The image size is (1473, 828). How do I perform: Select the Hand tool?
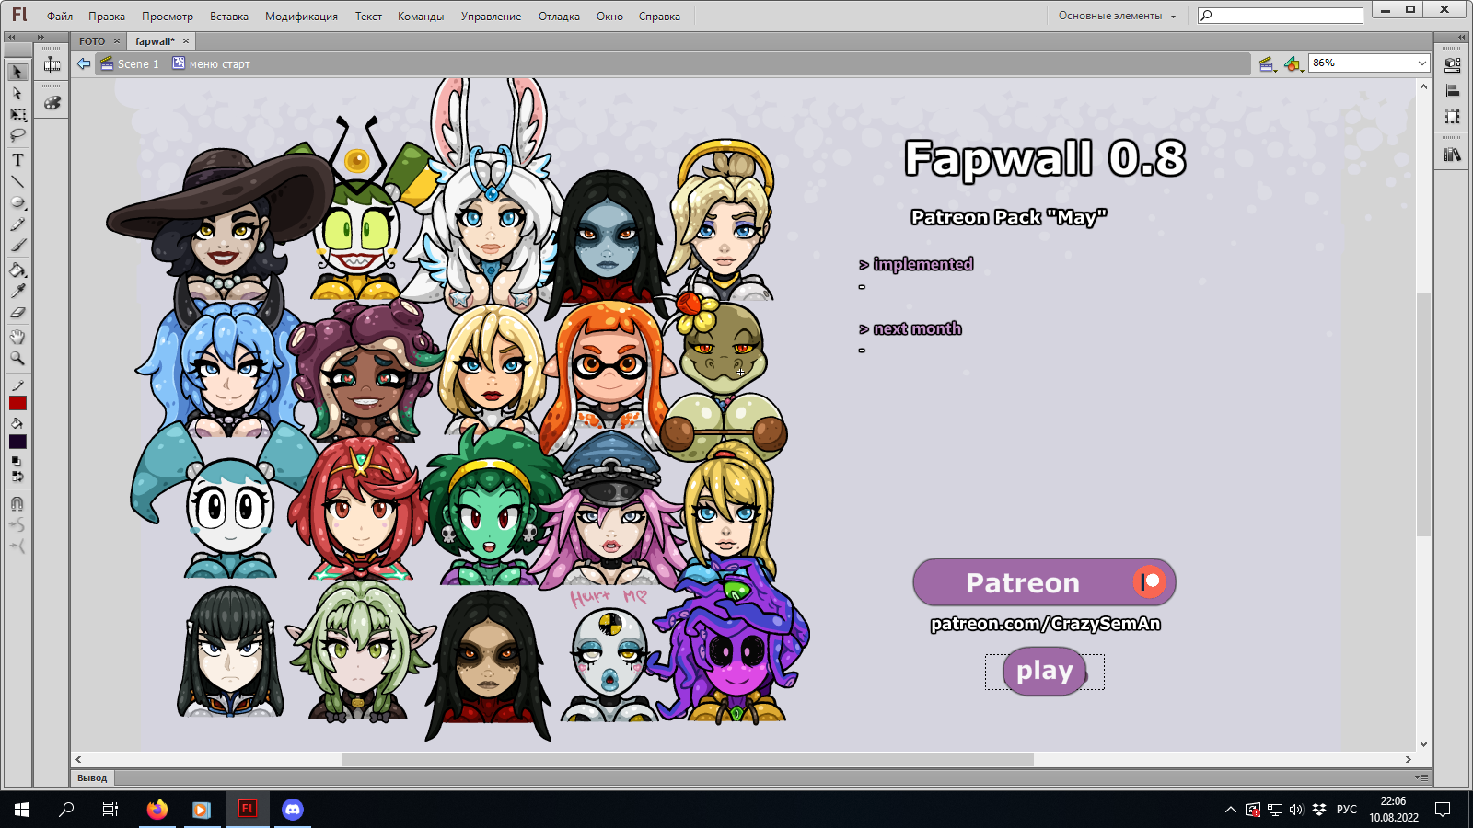[17, 337]
